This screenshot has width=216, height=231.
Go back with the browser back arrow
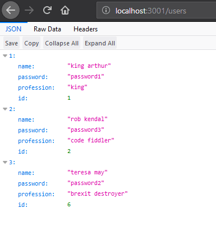click(11, 10)
